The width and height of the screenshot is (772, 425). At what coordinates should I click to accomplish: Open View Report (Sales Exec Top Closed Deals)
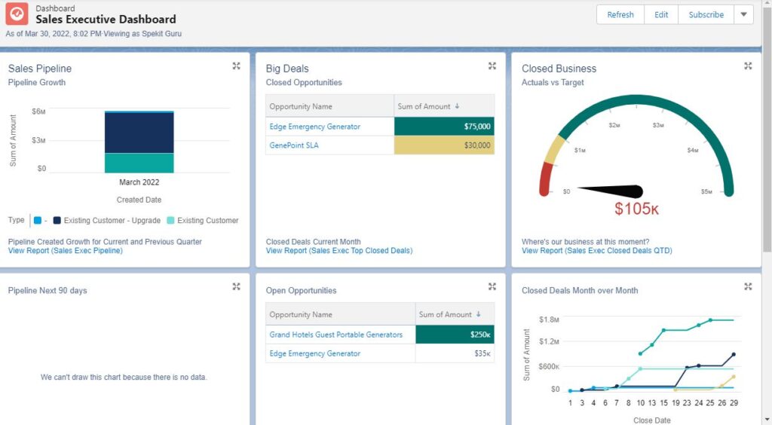339,250
